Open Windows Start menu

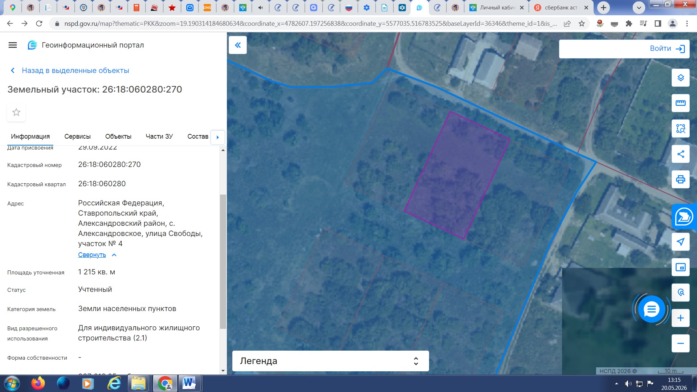pyautogui.click(x=11, y=384)
